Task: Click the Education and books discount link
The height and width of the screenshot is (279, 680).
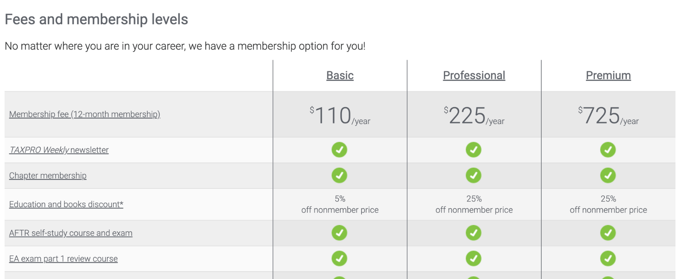Action: click(66, 204)
